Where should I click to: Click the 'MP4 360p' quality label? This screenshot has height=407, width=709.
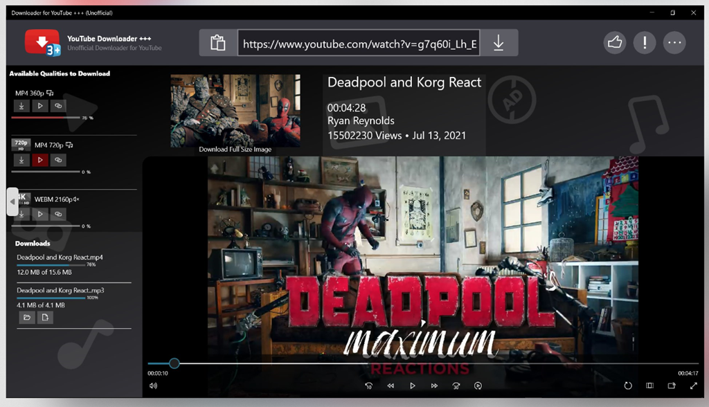point(29,93)
